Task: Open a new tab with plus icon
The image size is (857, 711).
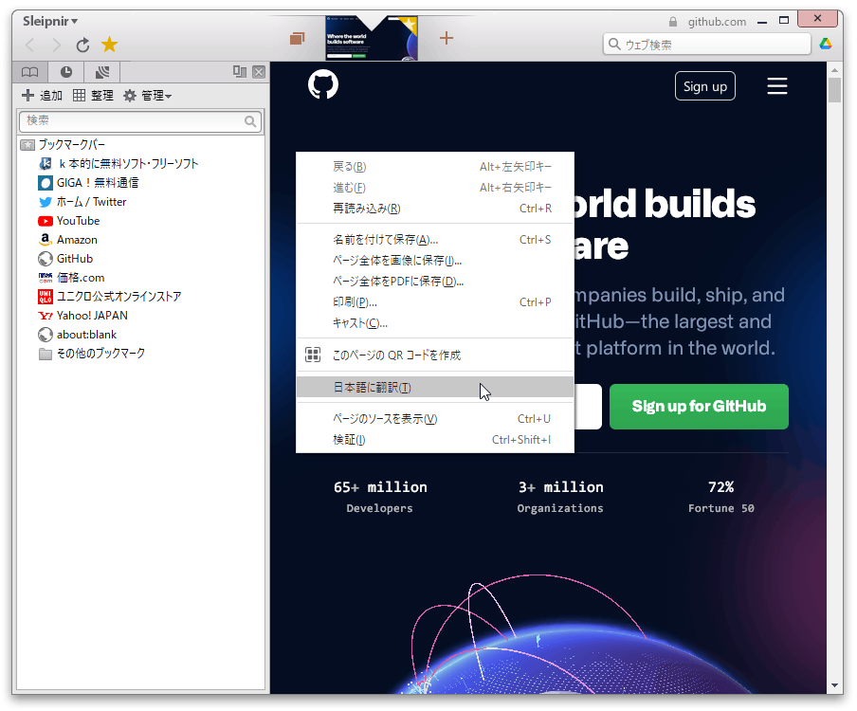Action: [x=447, y=38]
